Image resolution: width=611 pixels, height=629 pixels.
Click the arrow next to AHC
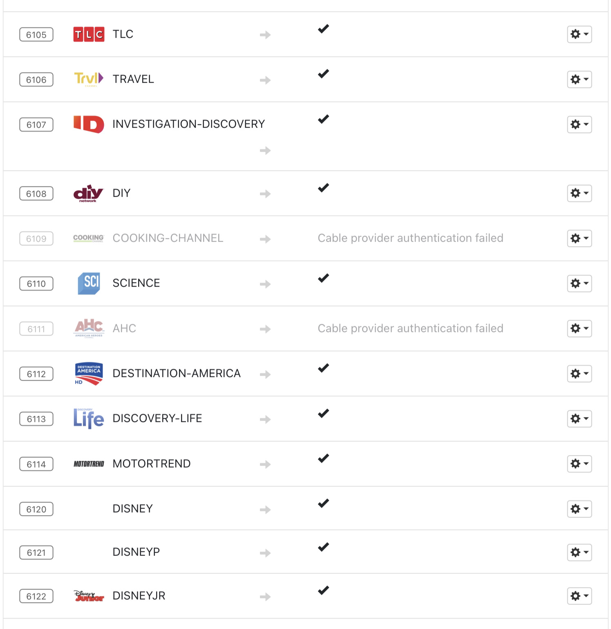click(265, 329)
